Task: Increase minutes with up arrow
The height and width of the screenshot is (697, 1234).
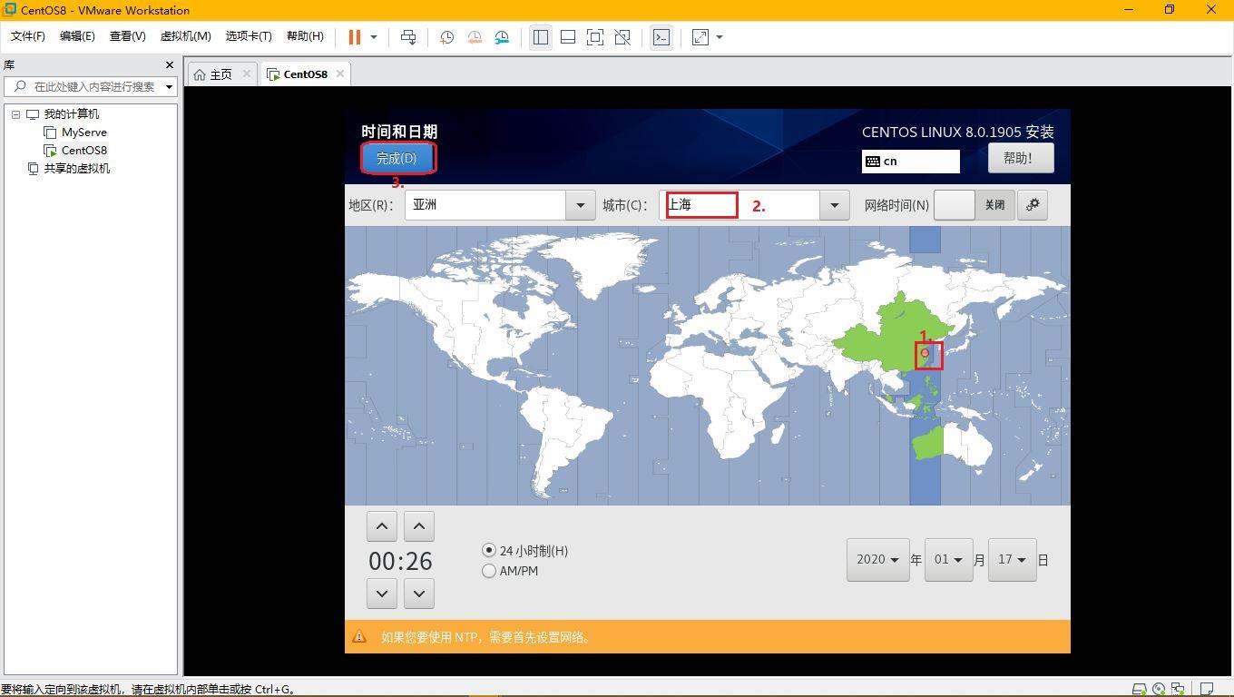Action: (418, 526)
